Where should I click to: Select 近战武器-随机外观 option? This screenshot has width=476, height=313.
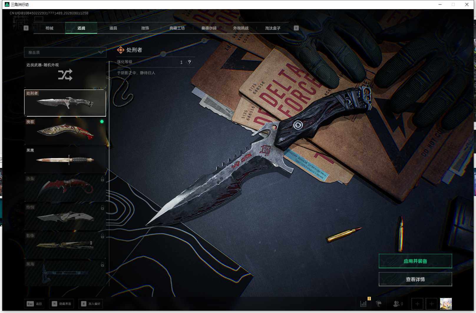click(x=65, y=74)
